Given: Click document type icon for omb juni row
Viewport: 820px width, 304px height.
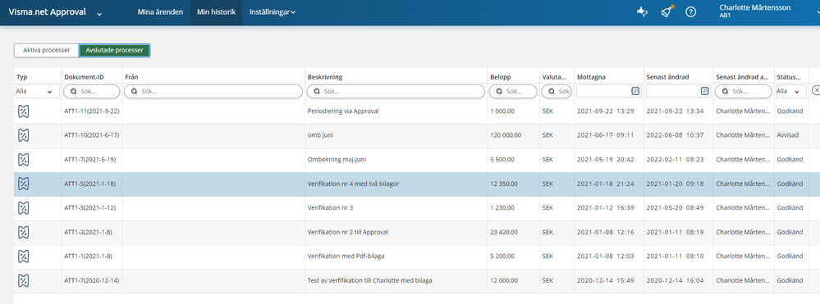Looking at the screenshot, I should pyautogui.click(x=24, y=135).
